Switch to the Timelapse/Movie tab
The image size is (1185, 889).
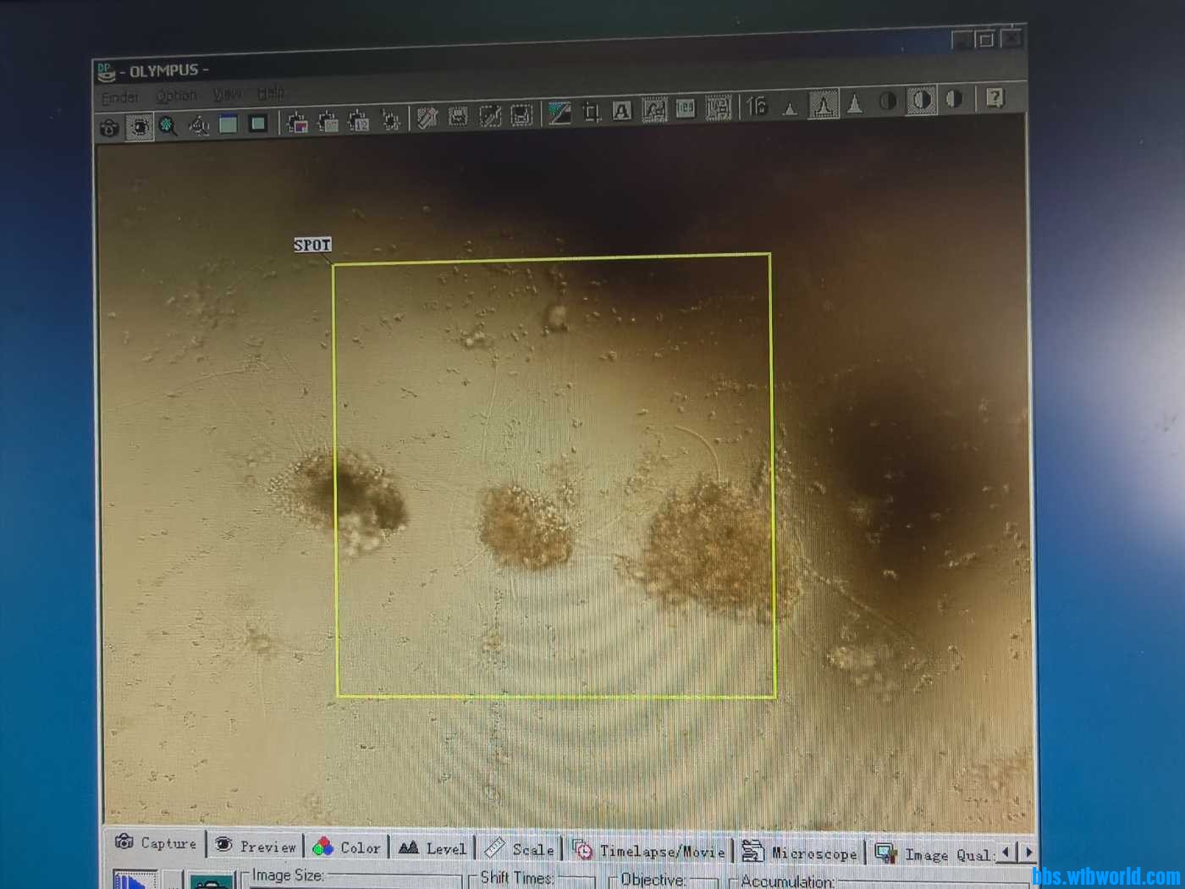[650, 850]
